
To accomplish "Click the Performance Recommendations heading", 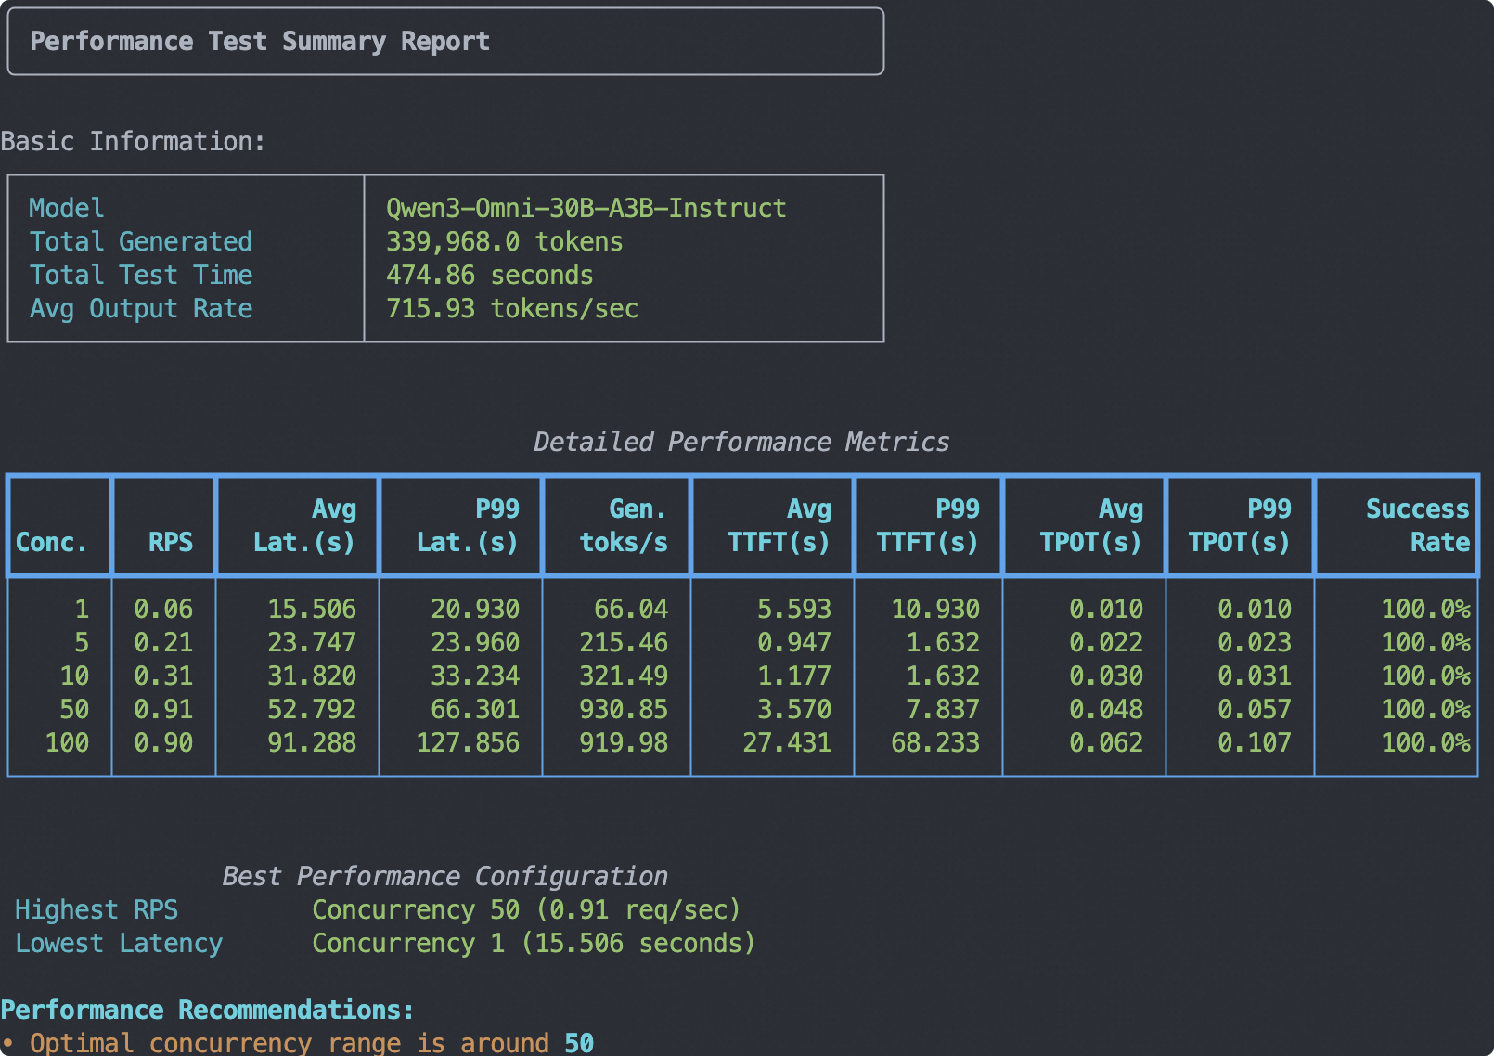I will (207, 1010).
